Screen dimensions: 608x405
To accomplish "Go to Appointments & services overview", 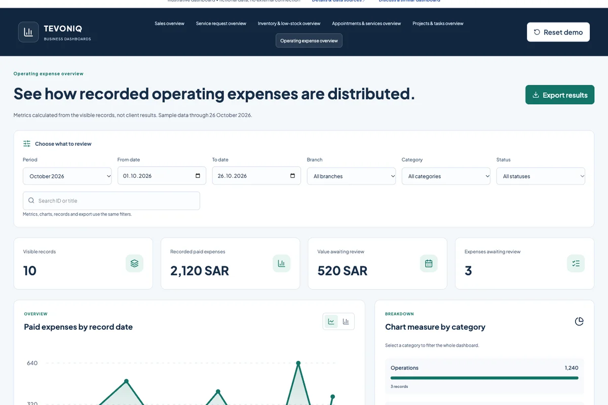I will (x=366, y=23).
